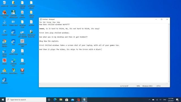Screen dimensions: 181x102
Task: Open the Cortana circle on the taskbar
Action: 49,99
